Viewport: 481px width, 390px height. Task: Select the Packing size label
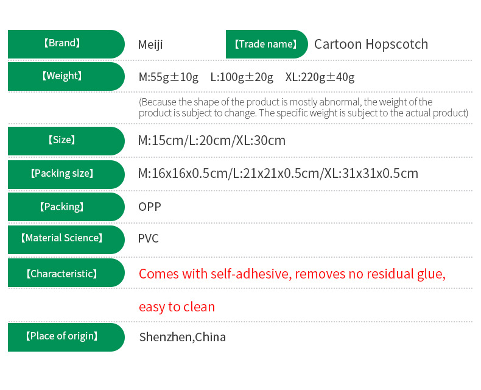click(x=66, y=174)
